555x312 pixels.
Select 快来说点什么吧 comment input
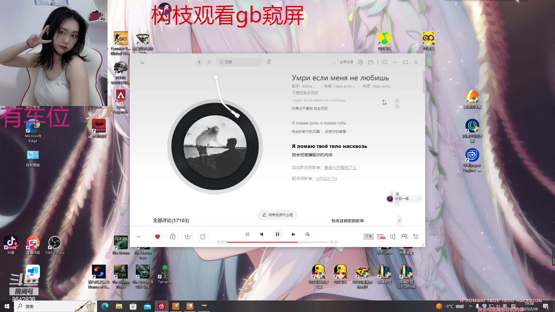277,214
